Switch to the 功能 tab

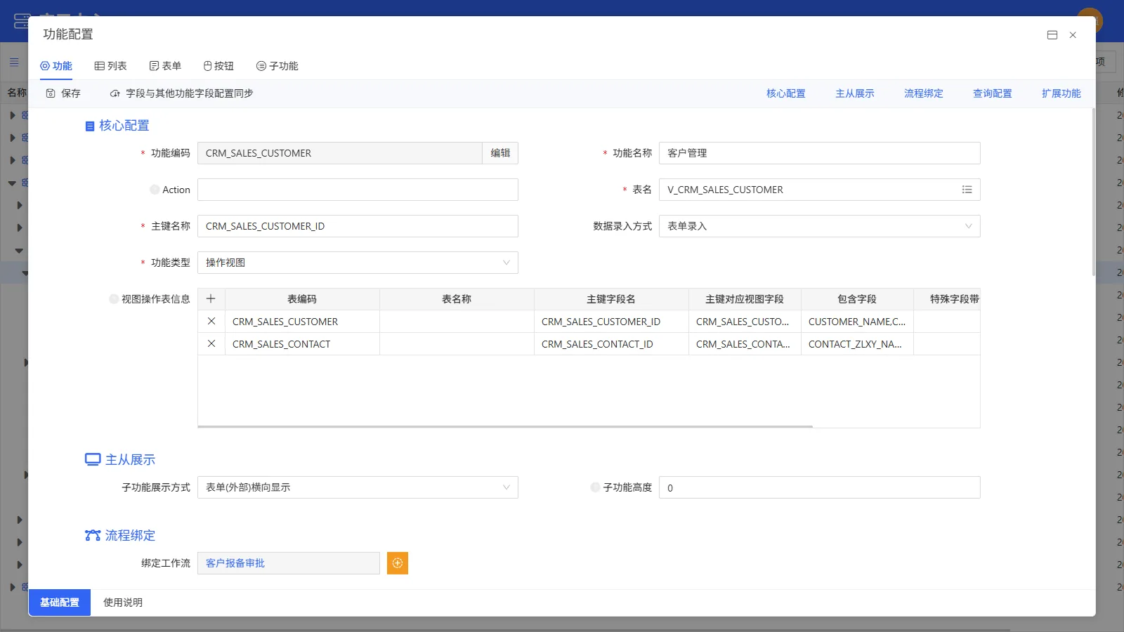56,66
